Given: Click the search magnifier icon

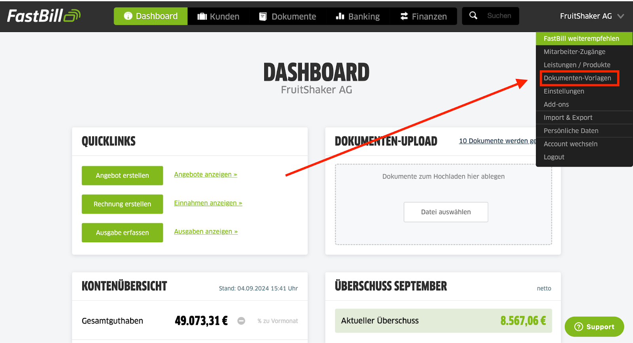Looking at the screenshot, I should pyautogui.click(x=473, y=15).
